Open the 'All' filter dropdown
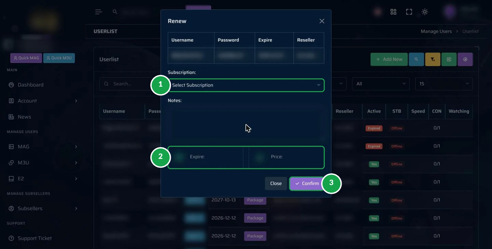 [381, 84]
